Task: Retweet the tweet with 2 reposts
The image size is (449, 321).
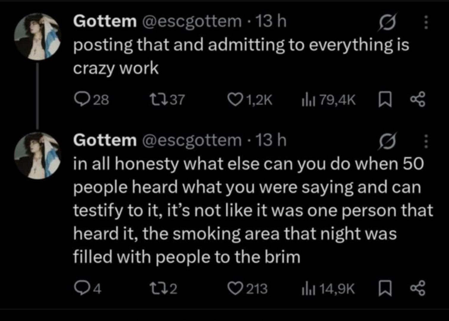Action: tap(156, 288)
